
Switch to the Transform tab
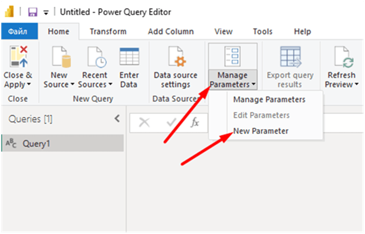point(108,31)
